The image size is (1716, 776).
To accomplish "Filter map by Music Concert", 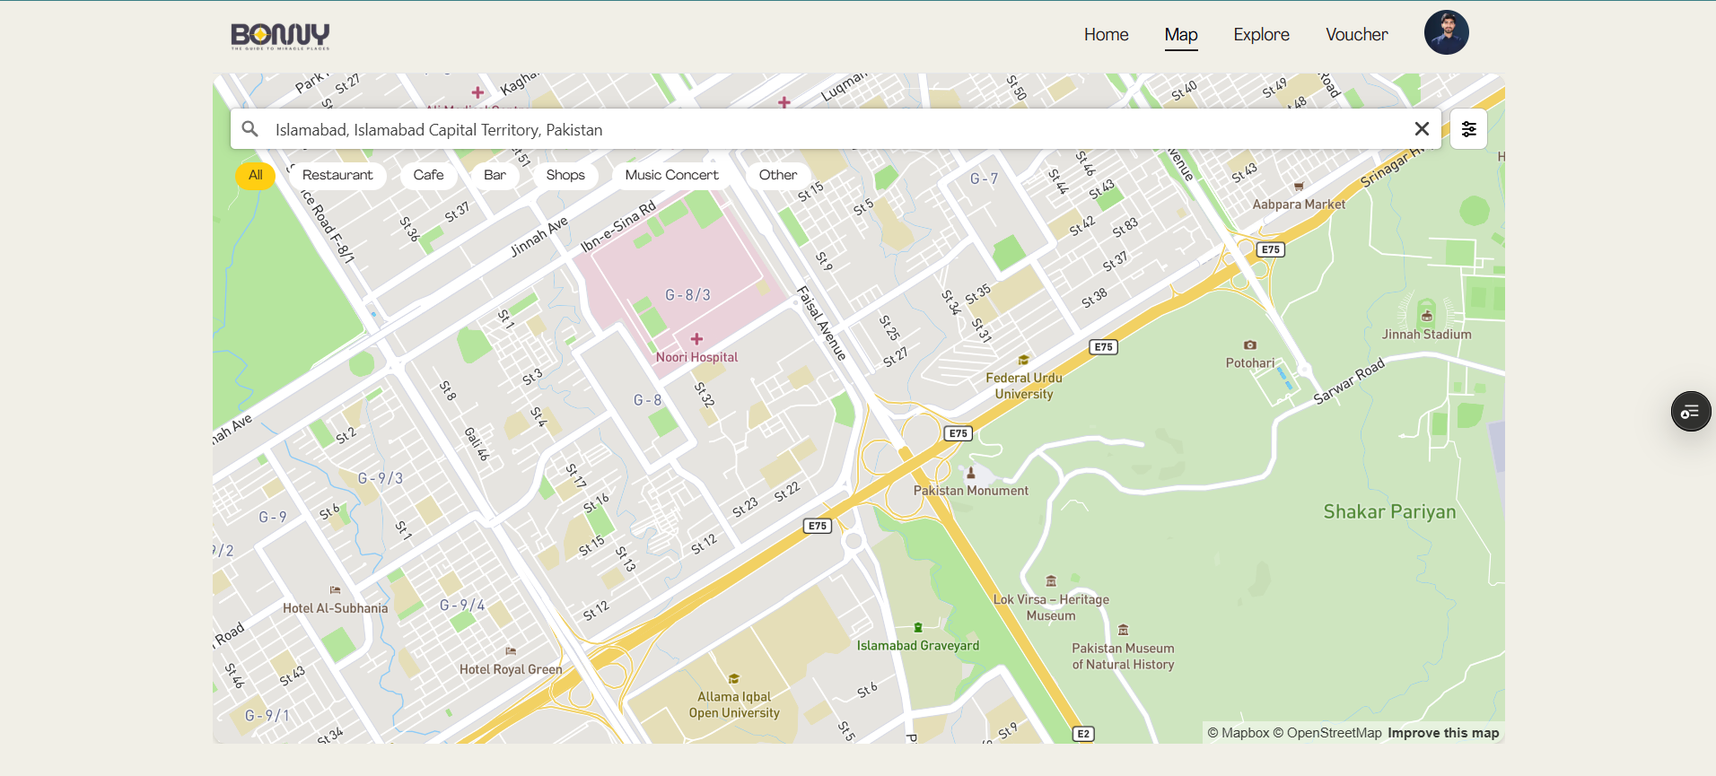I will click(672, 175).
